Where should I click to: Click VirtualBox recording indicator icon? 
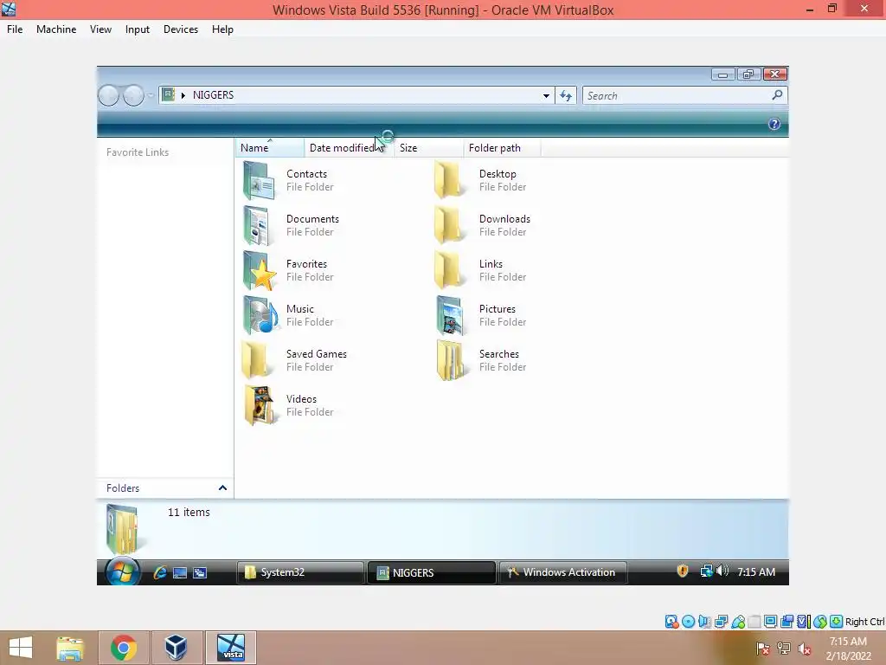tap(787, 622)
